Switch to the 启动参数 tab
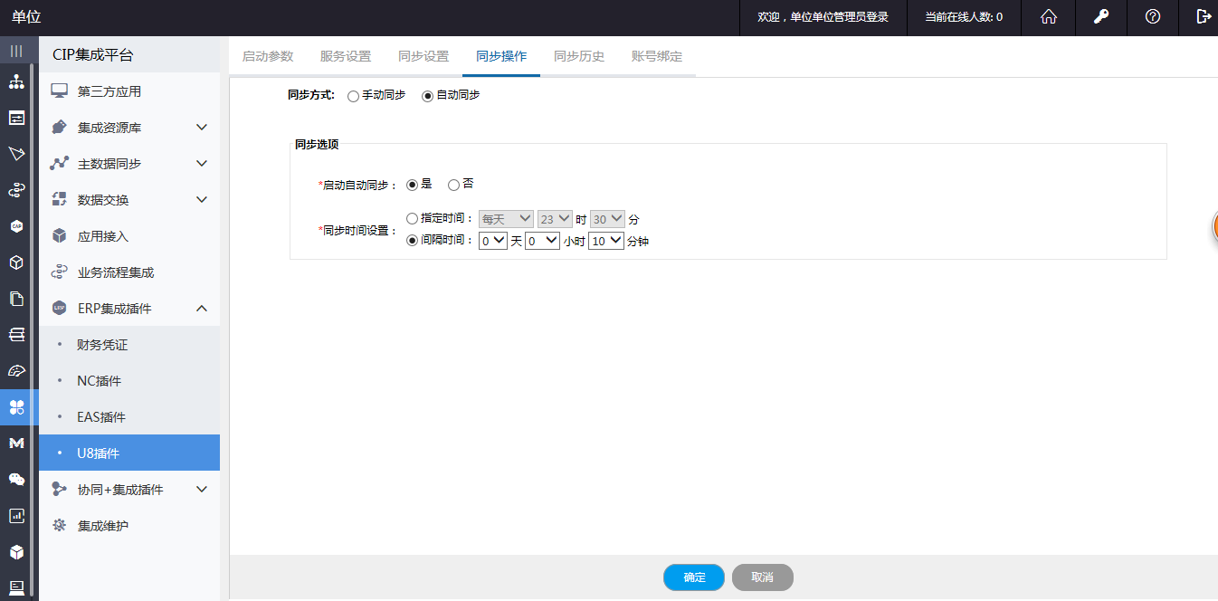Image resolution: width=1218 pixels, height=601 pixels. tap(268, 56)
